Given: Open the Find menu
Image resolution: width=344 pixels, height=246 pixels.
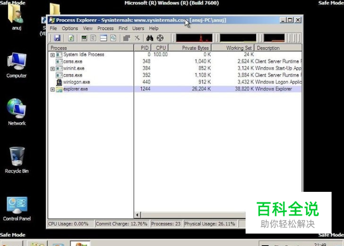Looking at the screenshot, I should point(123,28).
